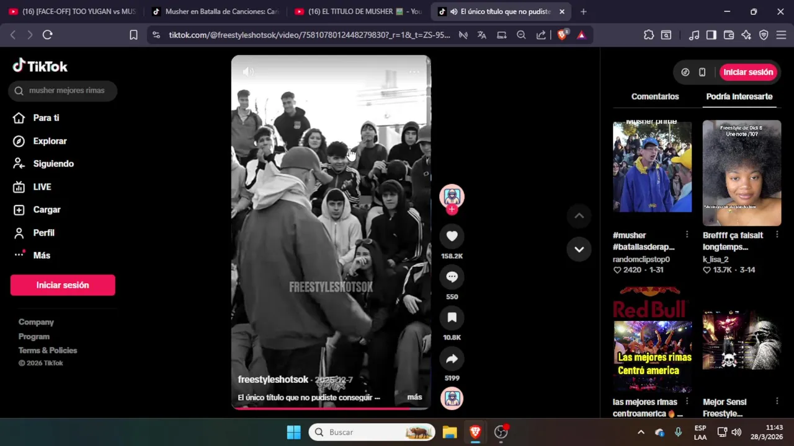This screenshot has width=794, height=446.
Task: Open the Terms & Policies footer link
Action: coord(48,351)
